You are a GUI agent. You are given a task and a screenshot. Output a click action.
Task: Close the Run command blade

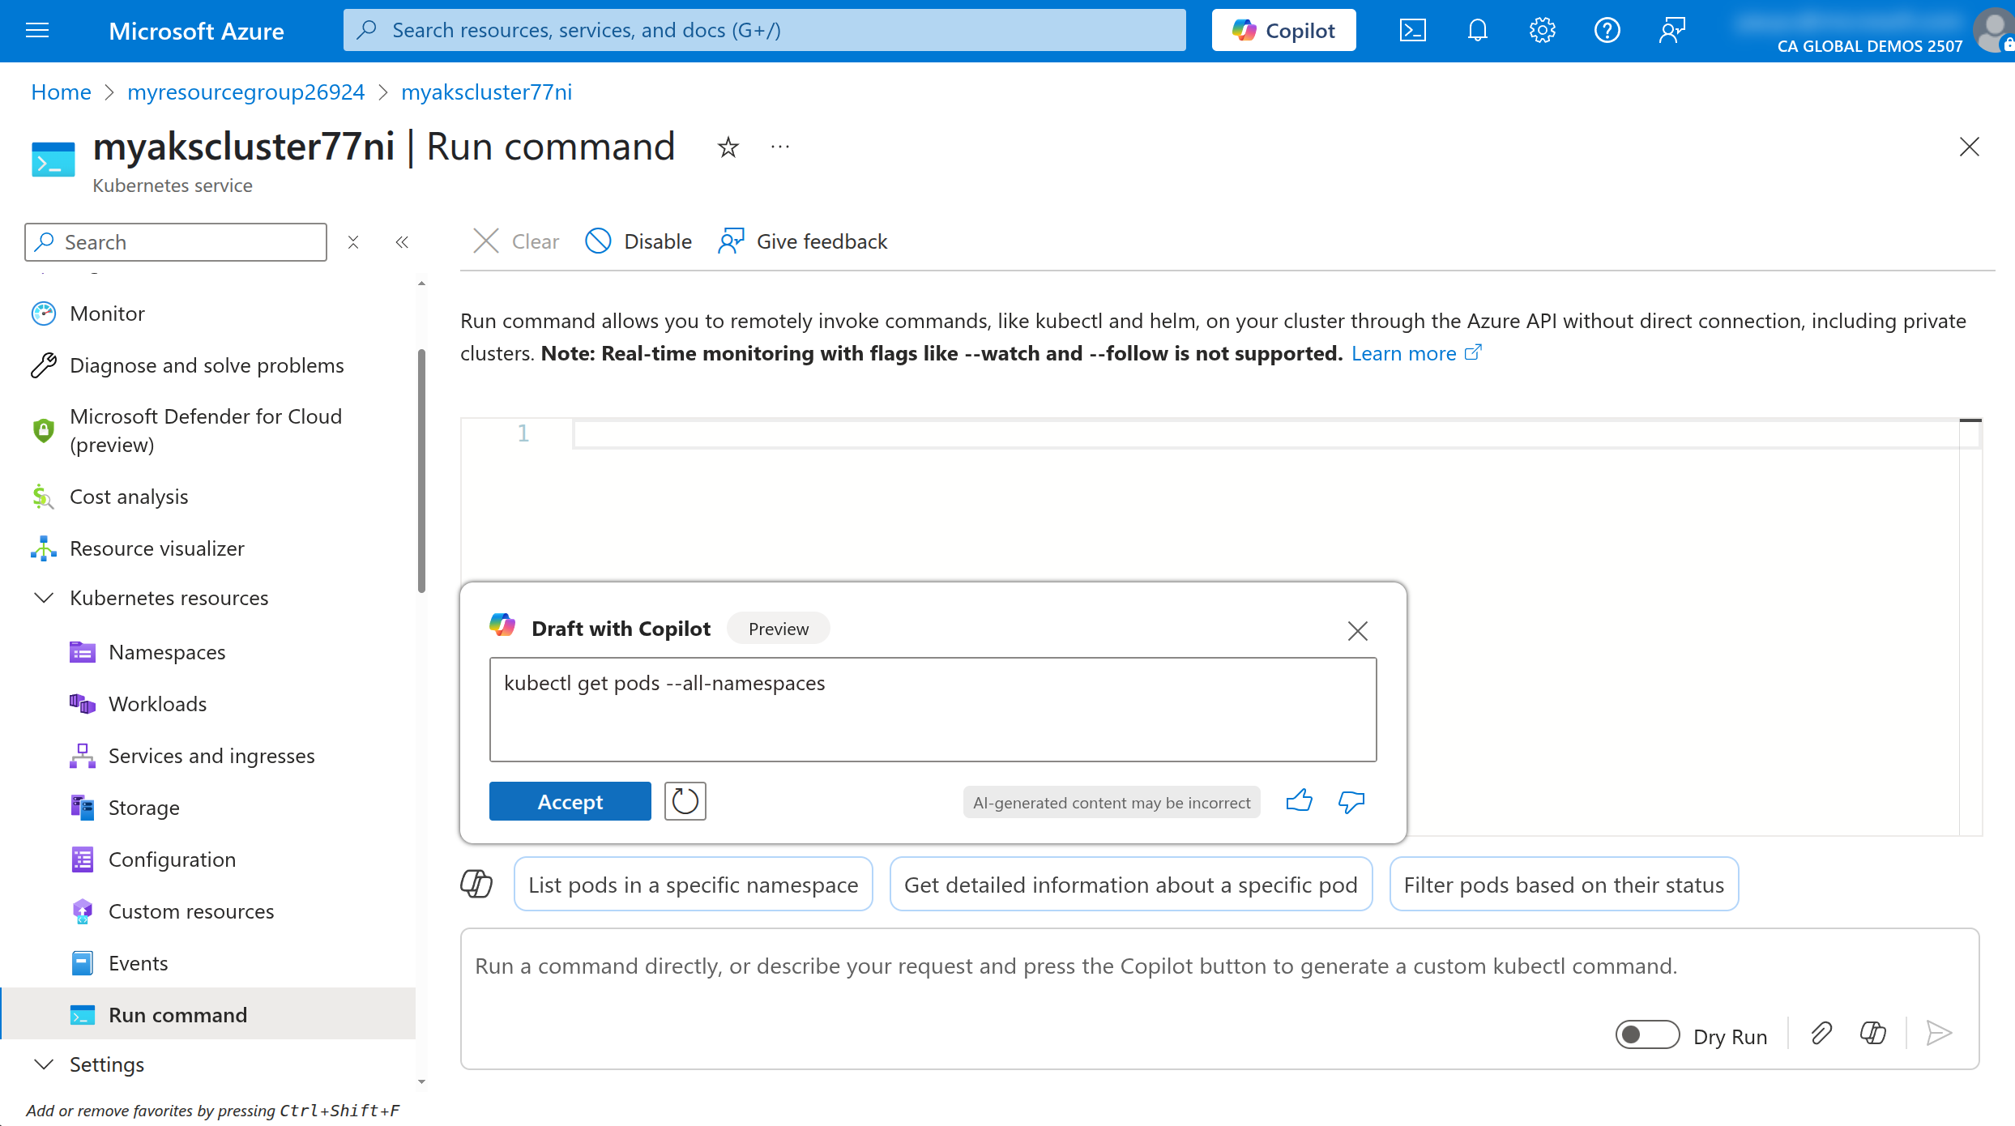click(1969, 147)
